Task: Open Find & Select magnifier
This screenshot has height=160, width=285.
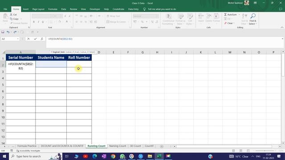Action: point(252,19)
